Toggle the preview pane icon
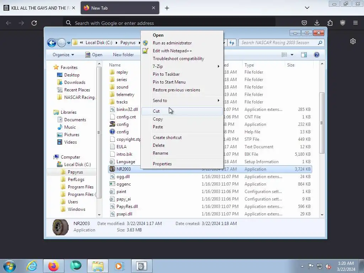364x273 pixels. (304, 55)
